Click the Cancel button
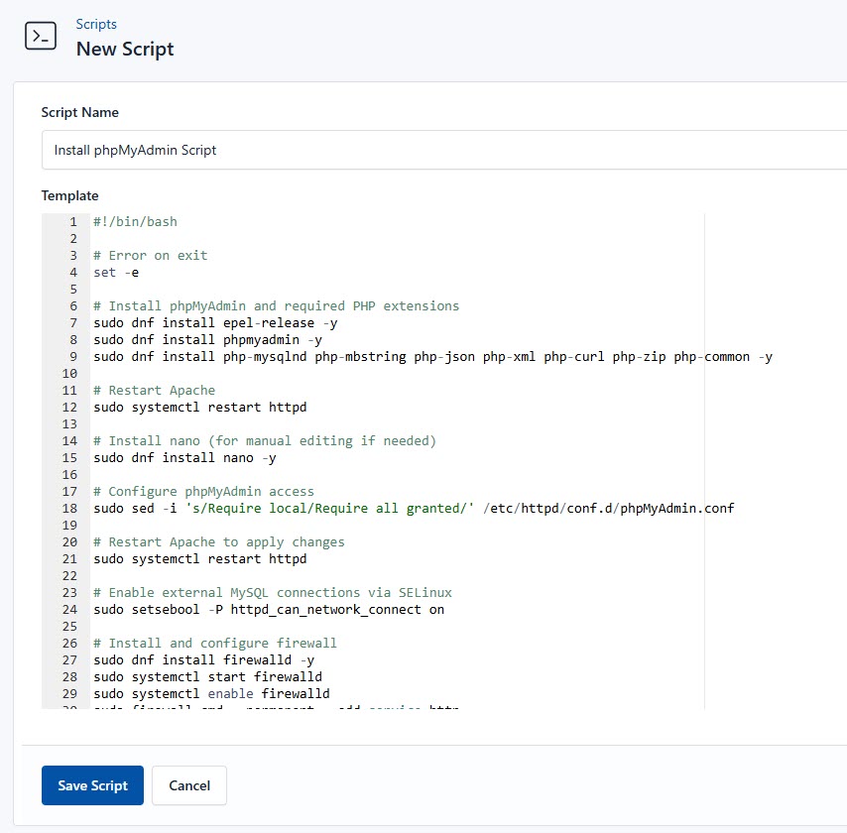 point(188,784)
